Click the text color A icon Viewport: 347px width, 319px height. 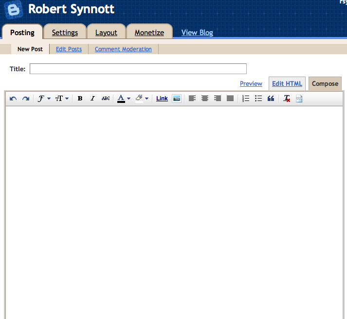[x=121, y=99]
